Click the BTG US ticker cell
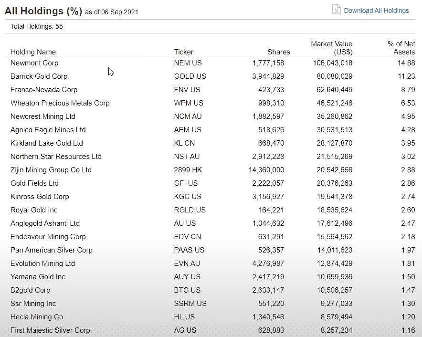Viewport: 422px width, 337px height. [187, 290]
